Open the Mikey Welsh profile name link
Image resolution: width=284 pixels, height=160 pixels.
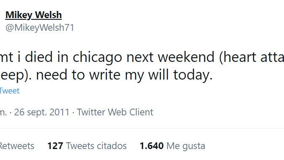(x=34, y=15)
